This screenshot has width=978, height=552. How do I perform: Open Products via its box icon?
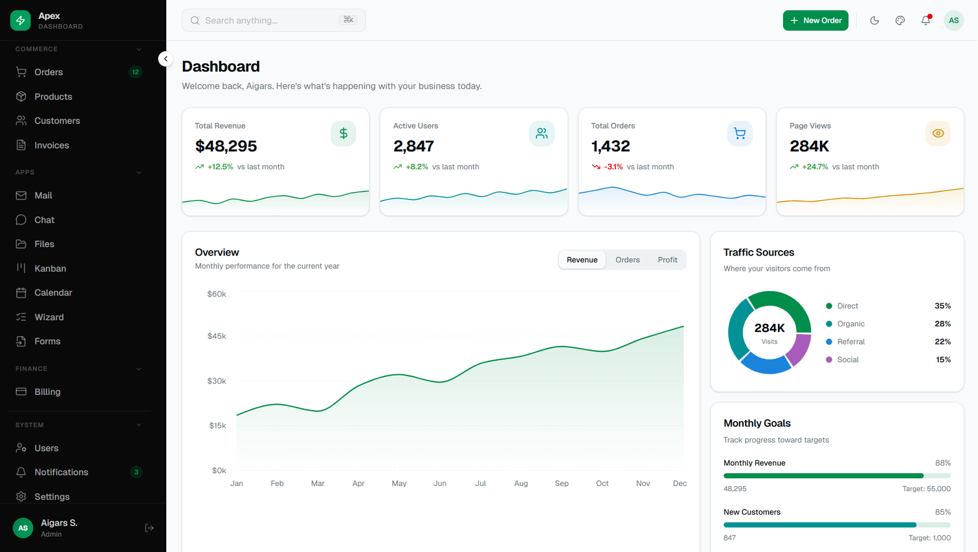click(x=21, y=97)
